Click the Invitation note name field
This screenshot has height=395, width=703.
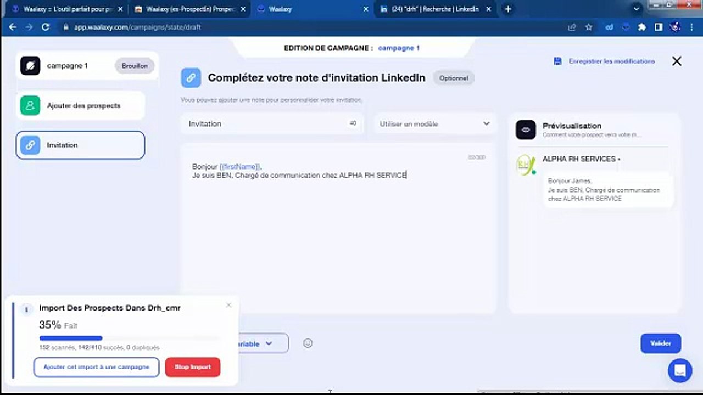click(x=271, y=124)
